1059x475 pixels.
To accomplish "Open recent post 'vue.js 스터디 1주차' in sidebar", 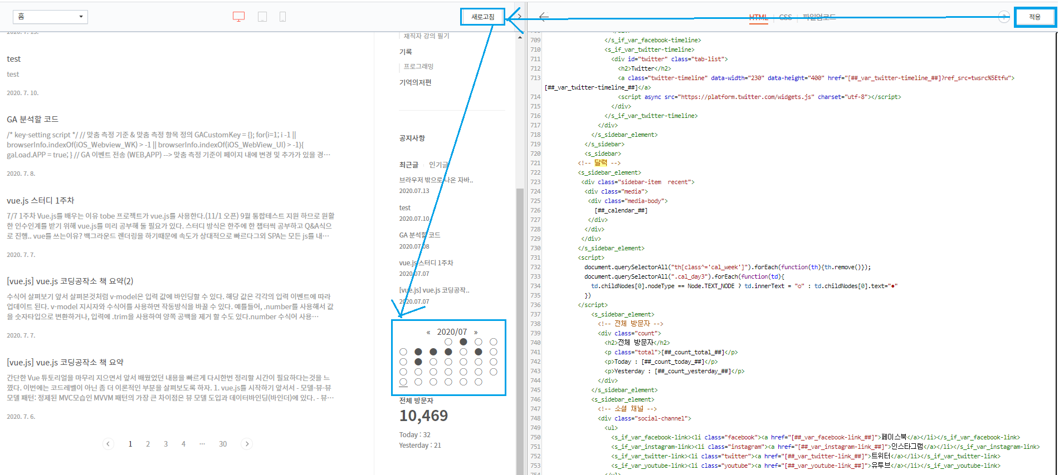I will pos(426,263).
